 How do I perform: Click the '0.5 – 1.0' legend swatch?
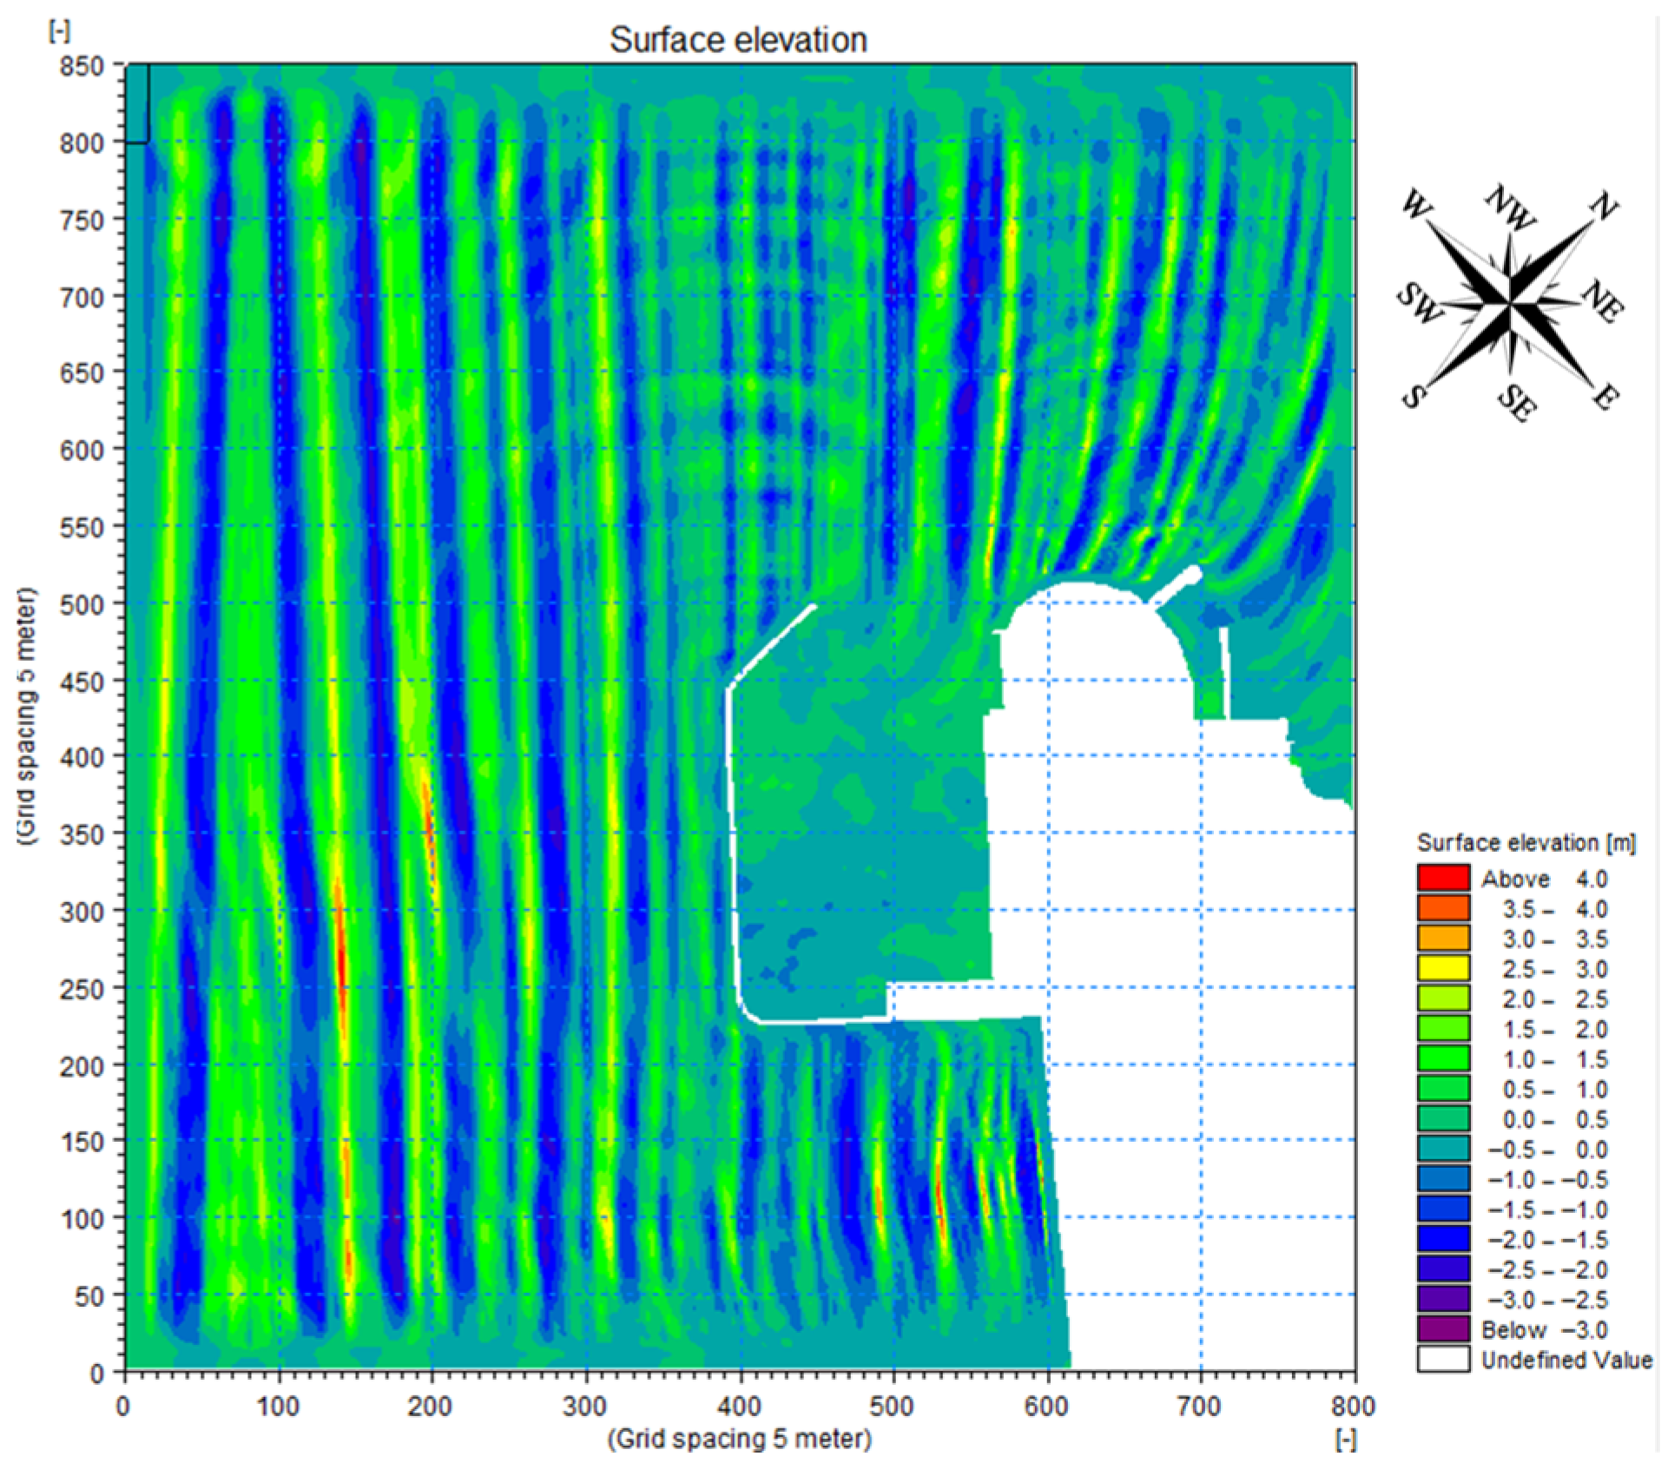click(1443, 1089)
